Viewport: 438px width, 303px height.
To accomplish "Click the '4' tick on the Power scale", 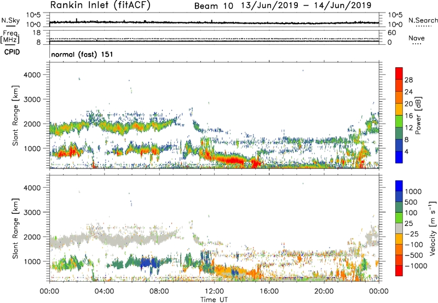I will (406, 151).
